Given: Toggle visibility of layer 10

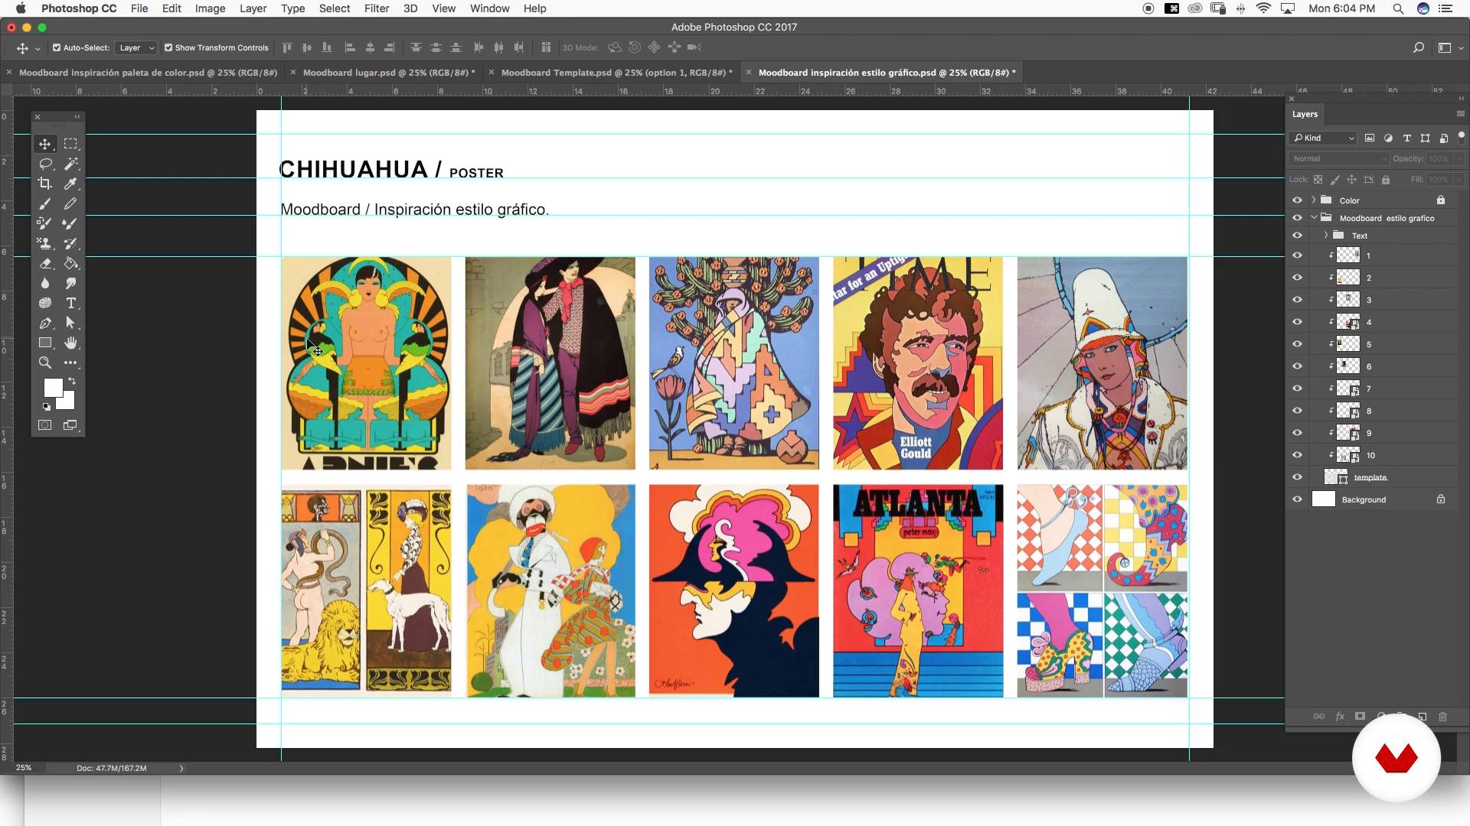Looking at the screenshot, I should click(x=1297, y=455).
